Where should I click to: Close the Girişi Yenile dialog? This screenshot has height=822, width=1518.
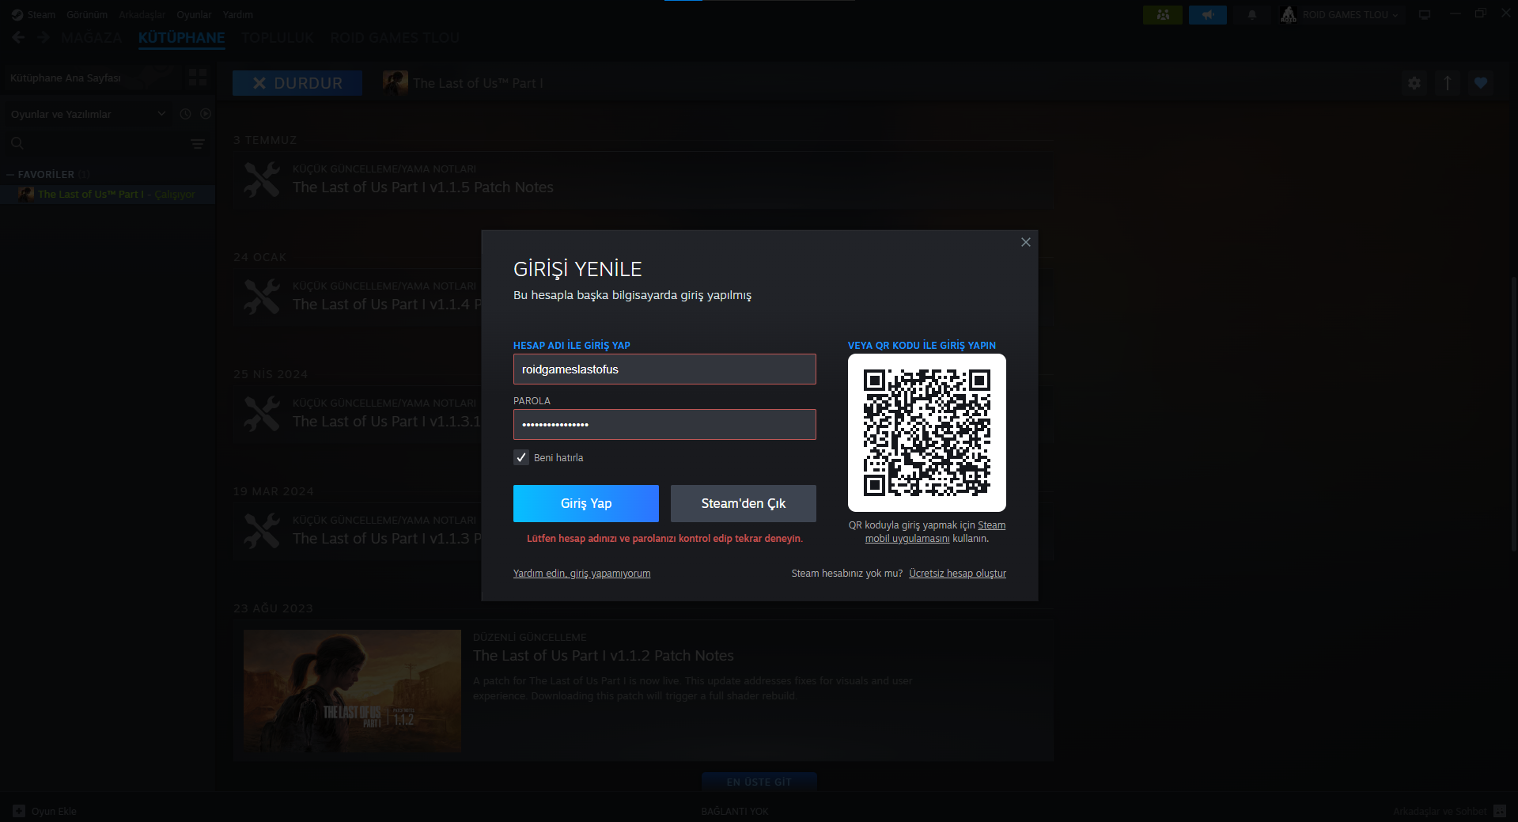[x=1026, y=242]
